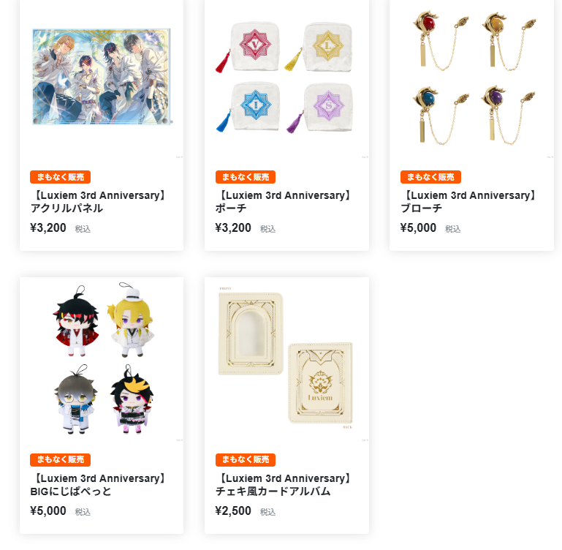Click the ¥3,200 price of acrylic panel
This screenshot has width=562, height=550.
[x=48, y=227]
